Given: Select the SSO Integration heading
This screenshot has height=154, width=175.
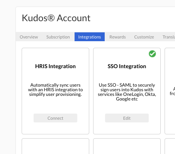Looking at the screenshot, I should 127,66.
